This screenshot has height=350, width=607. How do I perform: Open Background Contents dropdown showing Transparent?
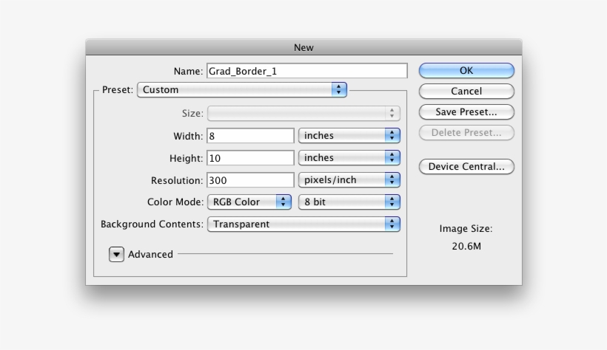[303, 224]
